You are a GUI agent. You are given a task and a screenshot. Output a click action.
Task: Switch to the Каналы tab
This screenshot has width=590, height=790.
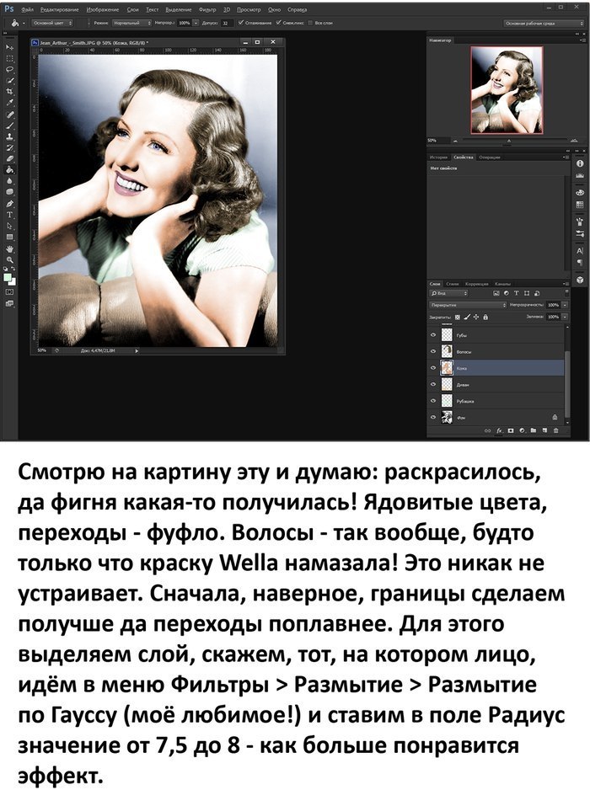click(x=501, y=284)
